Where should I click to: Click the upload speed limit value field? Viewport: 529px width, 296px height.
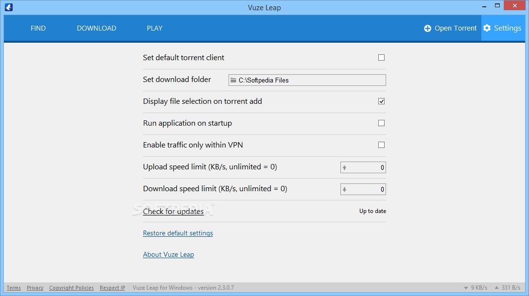click(x=363, y=167)
